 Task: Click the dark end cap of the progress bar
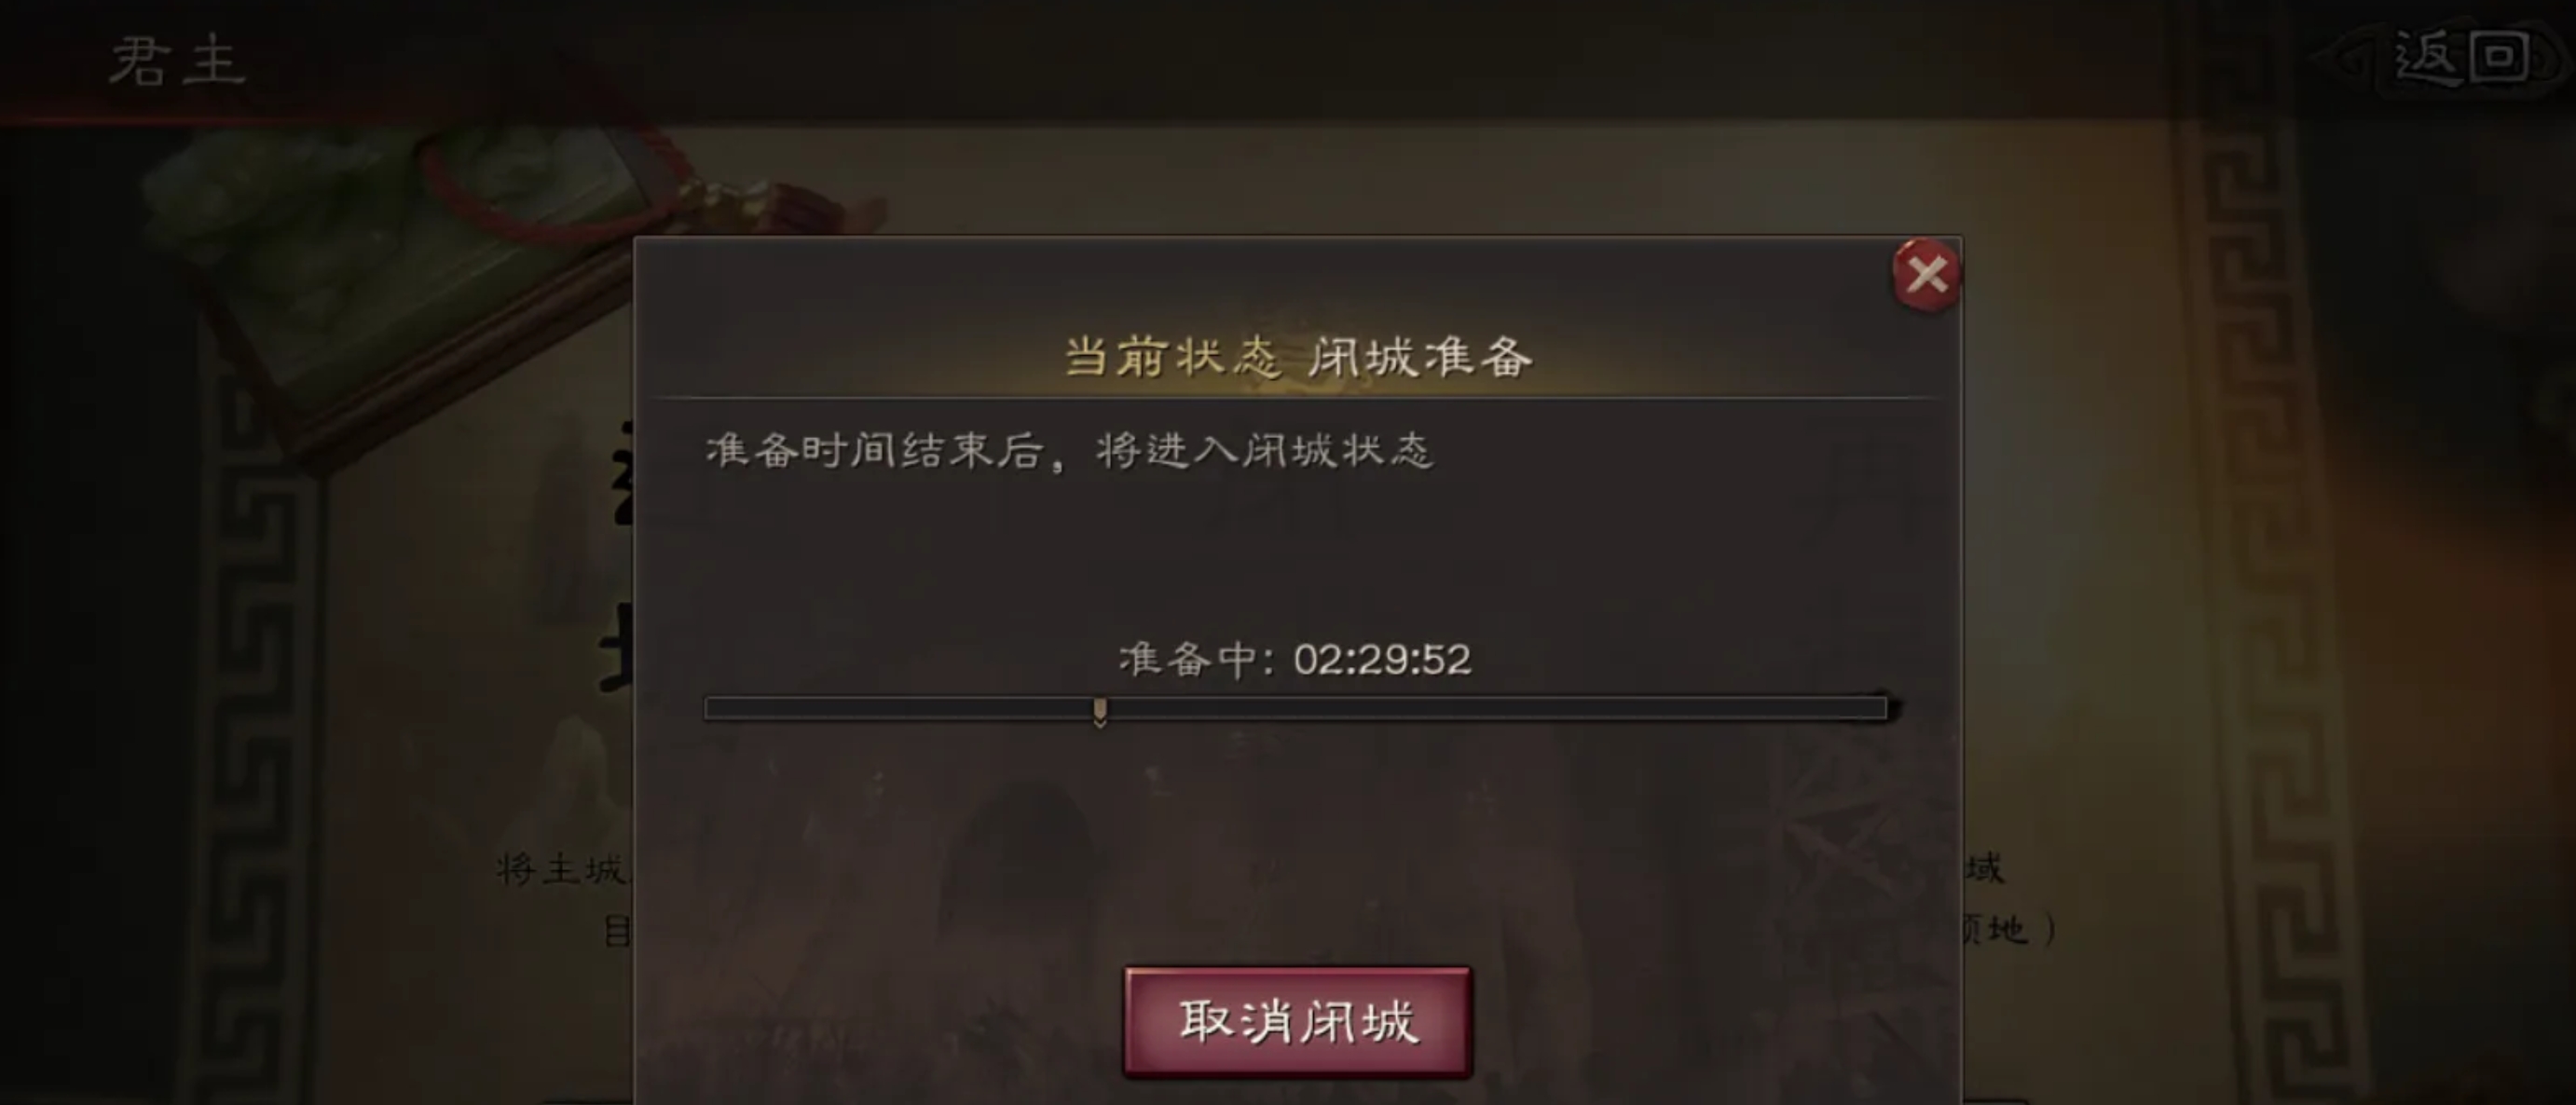pyautogui.click(x=1889, y=706)
